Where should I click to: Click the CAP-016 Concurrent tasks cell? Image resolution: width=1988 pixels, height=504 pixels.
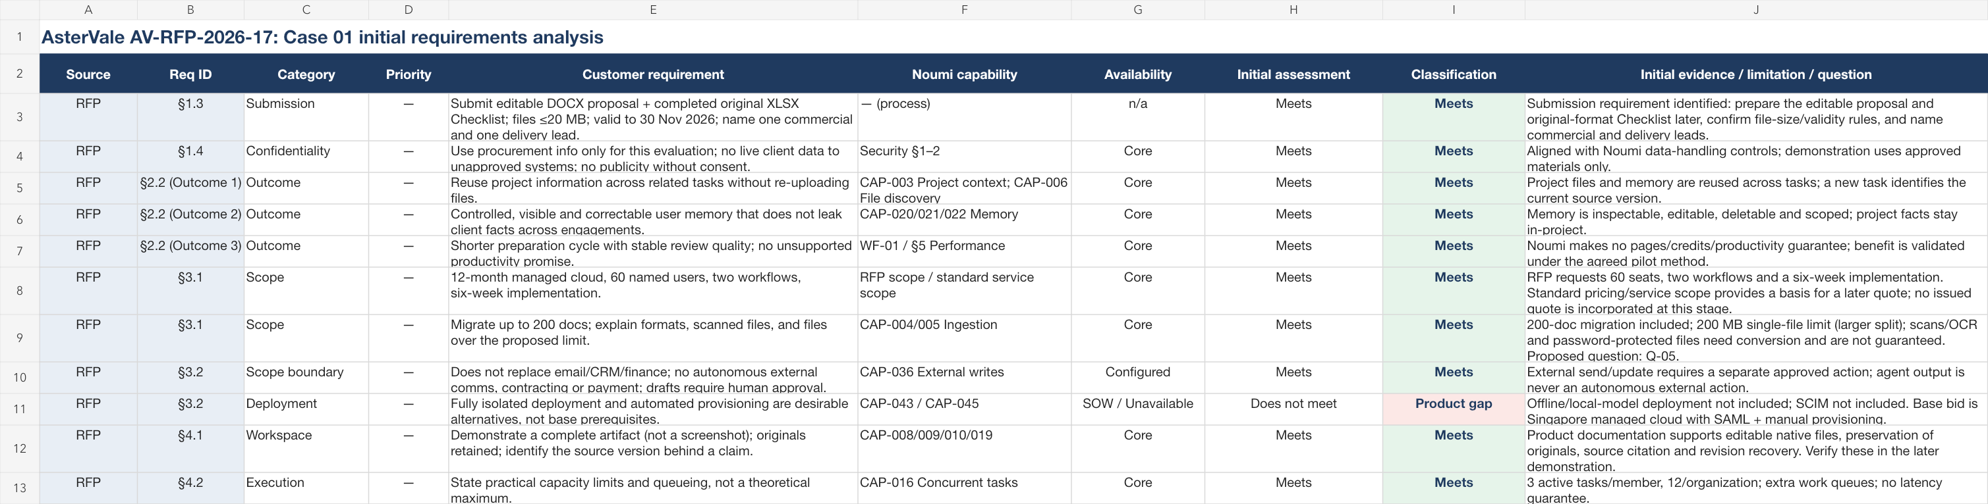964,488
